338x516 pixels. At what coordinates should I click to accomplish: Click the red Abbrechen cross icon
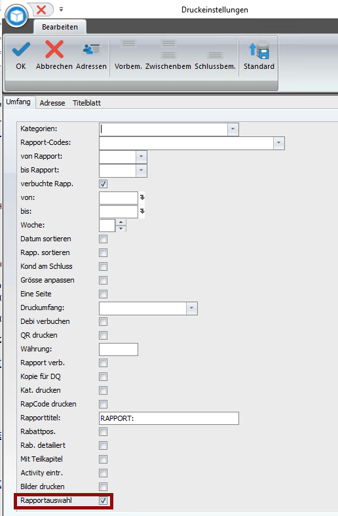(54, 49)
